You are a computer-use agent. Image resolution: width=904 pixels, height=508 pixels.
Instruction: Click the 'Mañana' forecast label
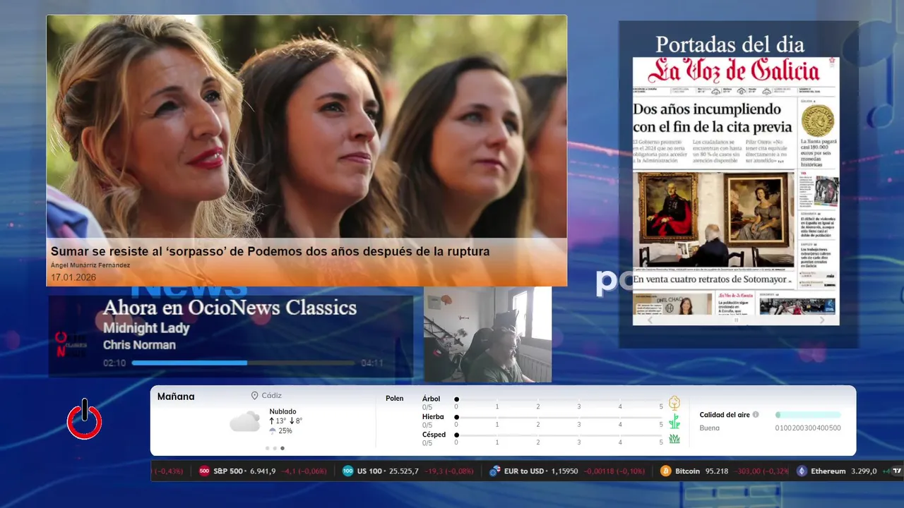tap(176, 397)
